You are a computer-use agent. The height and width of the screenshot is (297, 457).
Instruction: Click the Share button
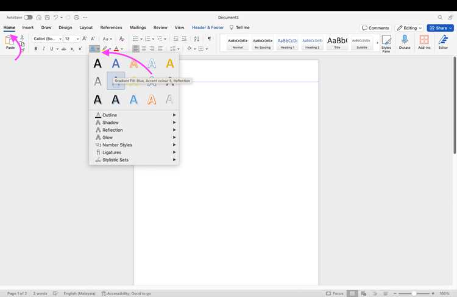click(x=440, y=28)
